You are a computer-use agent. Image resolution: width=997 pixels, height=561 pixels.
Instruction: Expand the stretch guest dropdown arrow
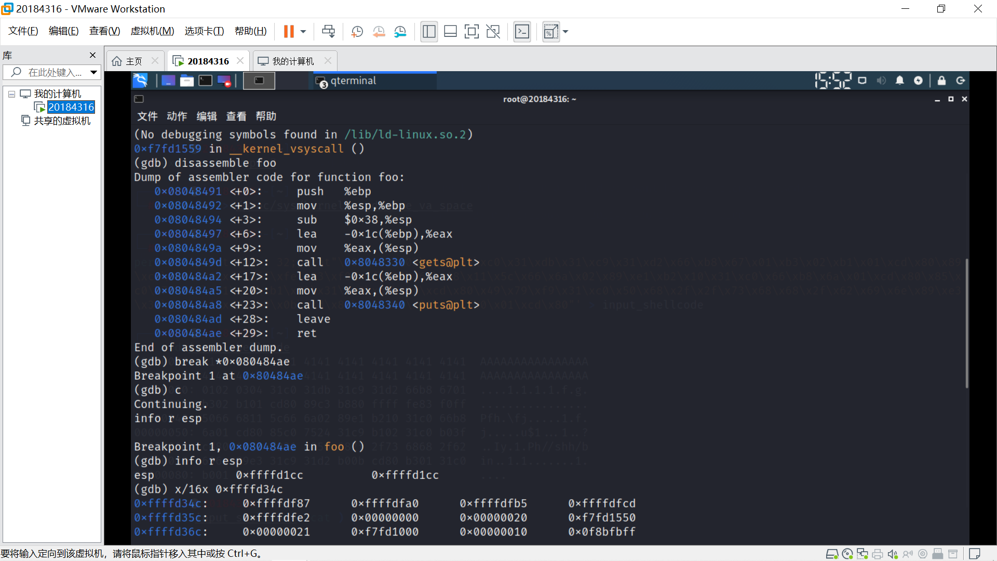(565, 32)
